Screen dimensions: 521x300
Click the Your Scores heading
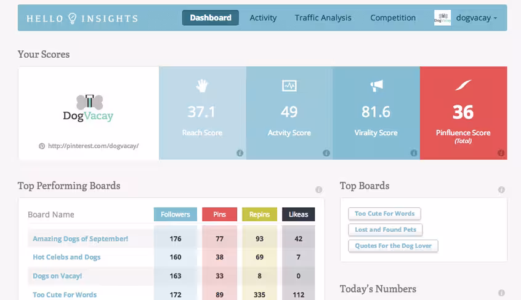(x=44, y=55)
